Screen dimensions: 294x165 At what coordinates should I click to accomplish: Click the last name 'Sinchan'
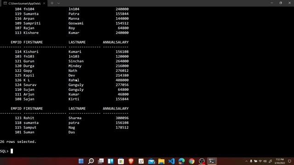76,61
